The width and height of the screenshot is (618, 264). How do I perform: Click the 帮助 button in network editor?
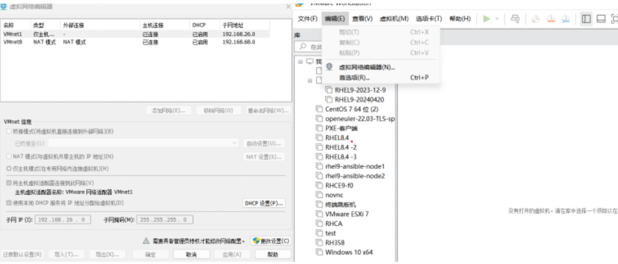point(272,254)
